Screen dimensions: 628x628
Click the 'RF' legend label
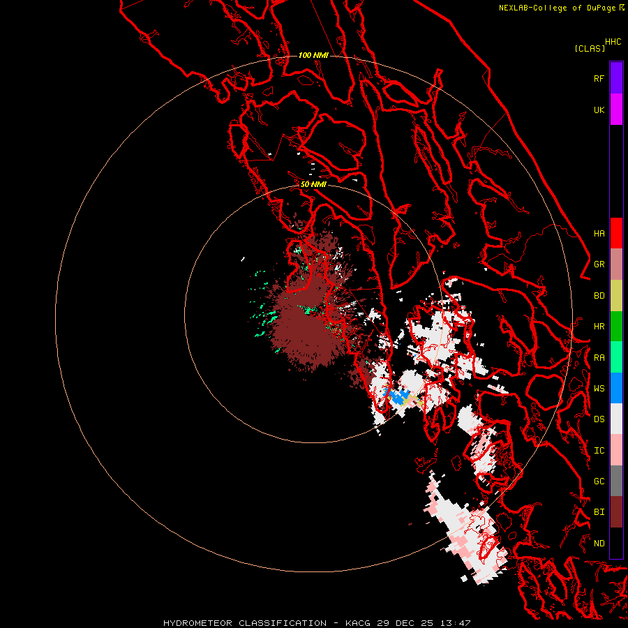point(599,78)
